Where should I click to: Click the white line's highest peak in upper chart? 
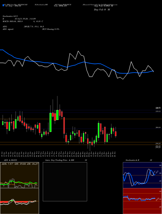coord(78,51)
